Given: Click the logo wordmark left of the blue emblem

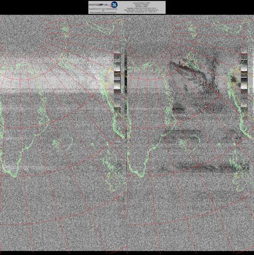Looking at the screenshot, I should point(100,5).
